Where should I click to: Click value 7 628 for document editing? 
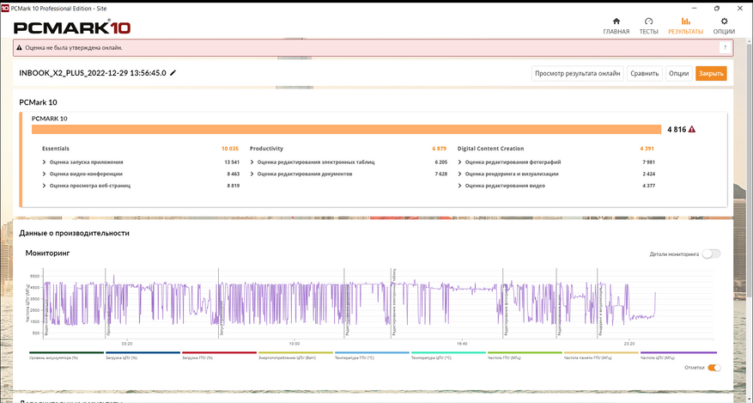tap(440, 174)
